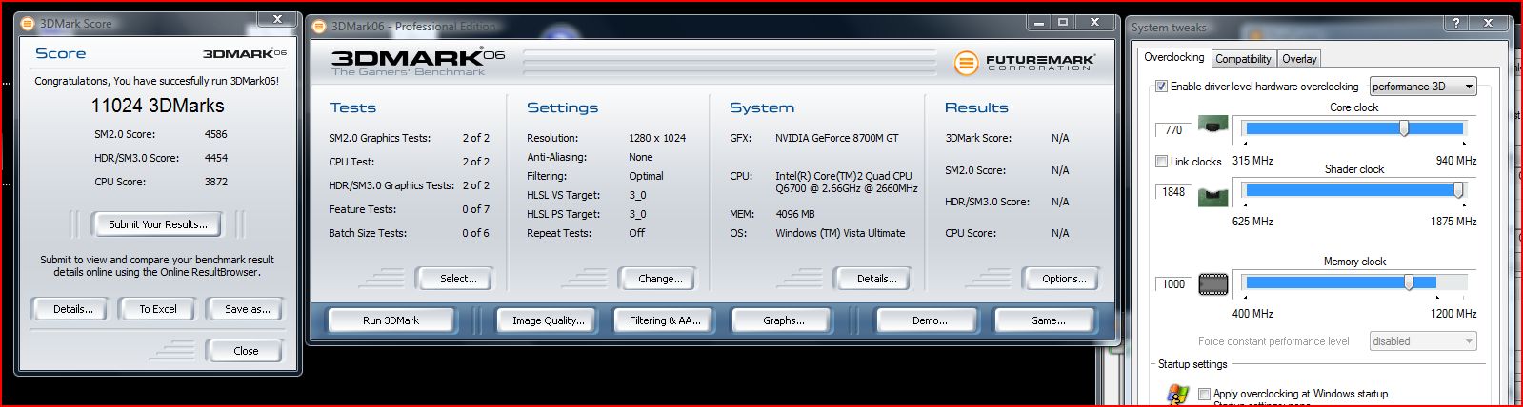Open help in System tweaks window
The width and height of the screenshot is (1523, 407).
tap(1457, 23)
